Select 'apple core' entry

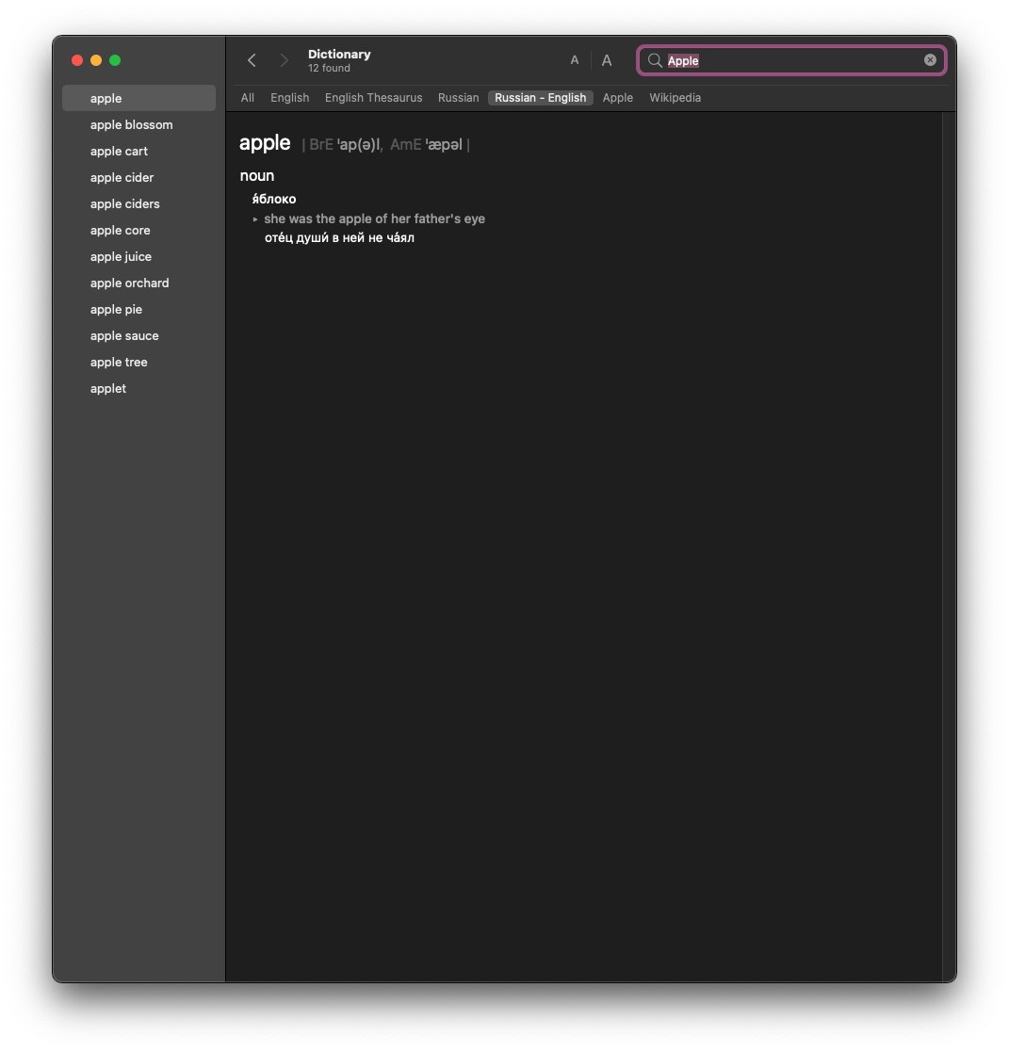pyautogui.click(x=139, y=230)
